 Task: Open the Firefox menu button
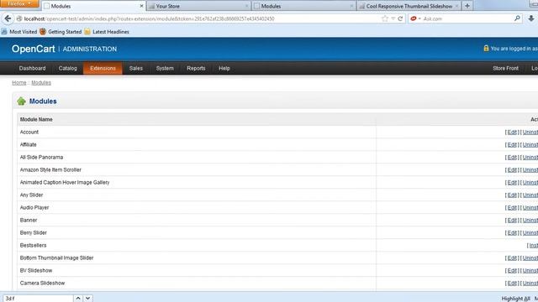19,3
